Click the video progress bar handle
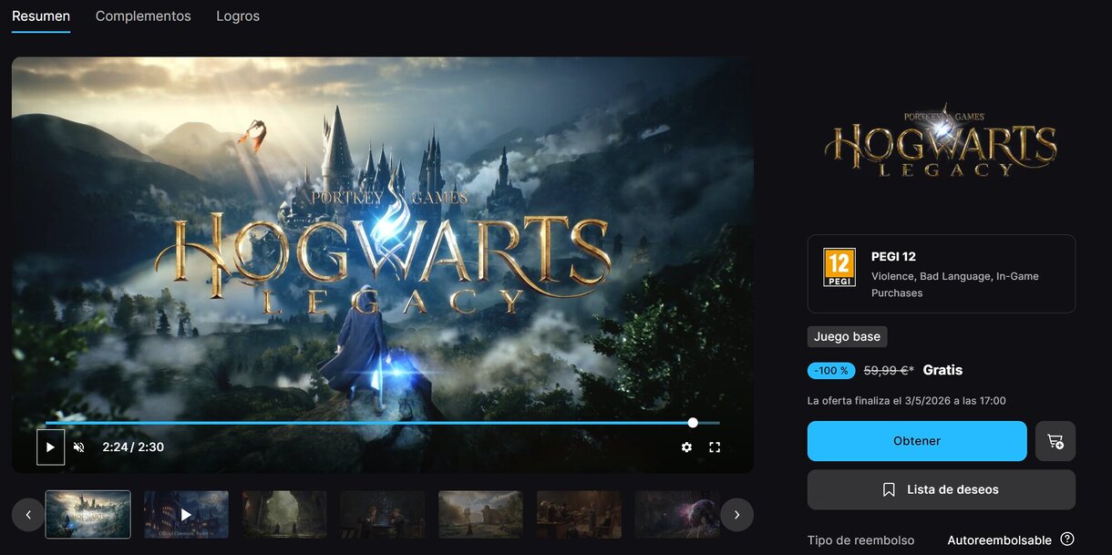 pos(693,423)
